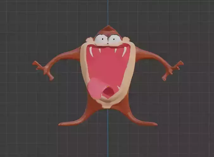Screen dimensions: 214x157
Task: Click the orange origin dot on the model
Action: pos(108,86)
